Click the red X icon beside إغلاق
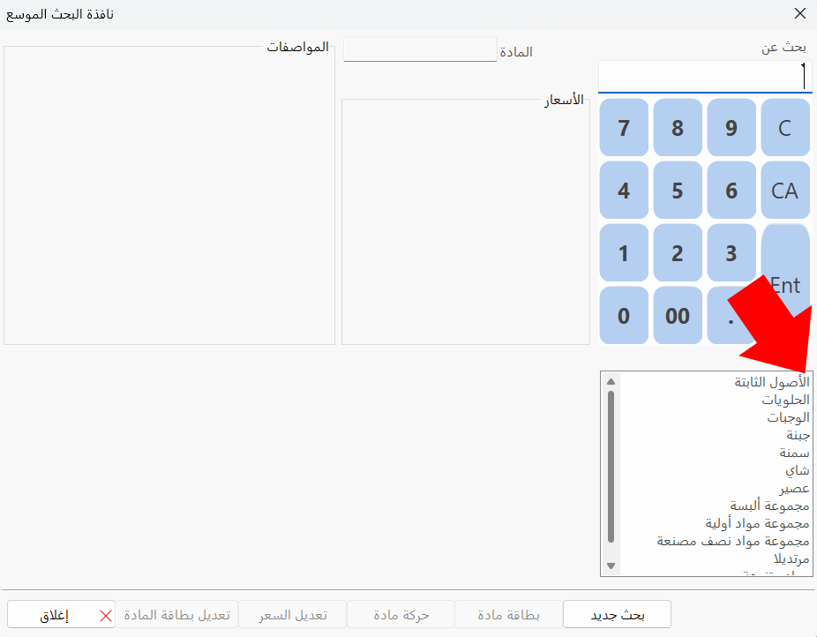The image size is (817, 637). 106,616
